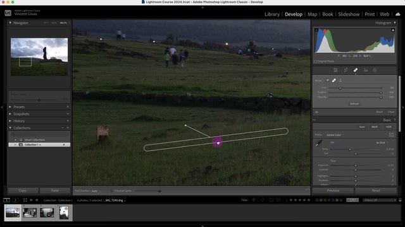Add new collection with plus icon
405x227 pixels.
68,127
